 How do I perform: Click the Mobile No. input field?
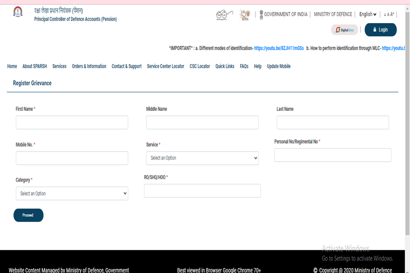click(x=72, y=158)
